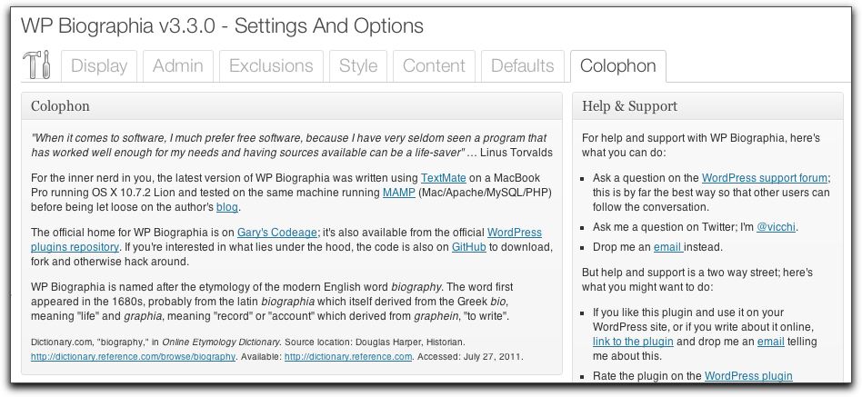Open the Content tab
This screenshot has width=862, height=397.
click(434, 65)
